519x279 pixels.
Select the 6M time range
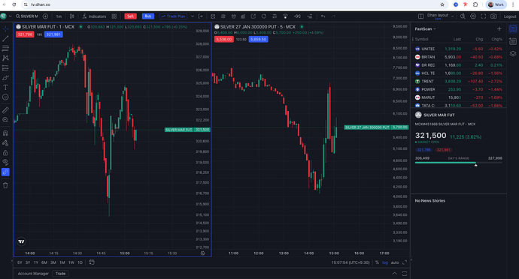44,262
